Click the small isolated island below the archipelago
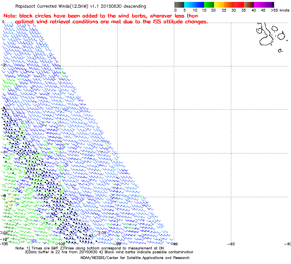Viewport: 291px width, 264px height. [x=280, y=51]
